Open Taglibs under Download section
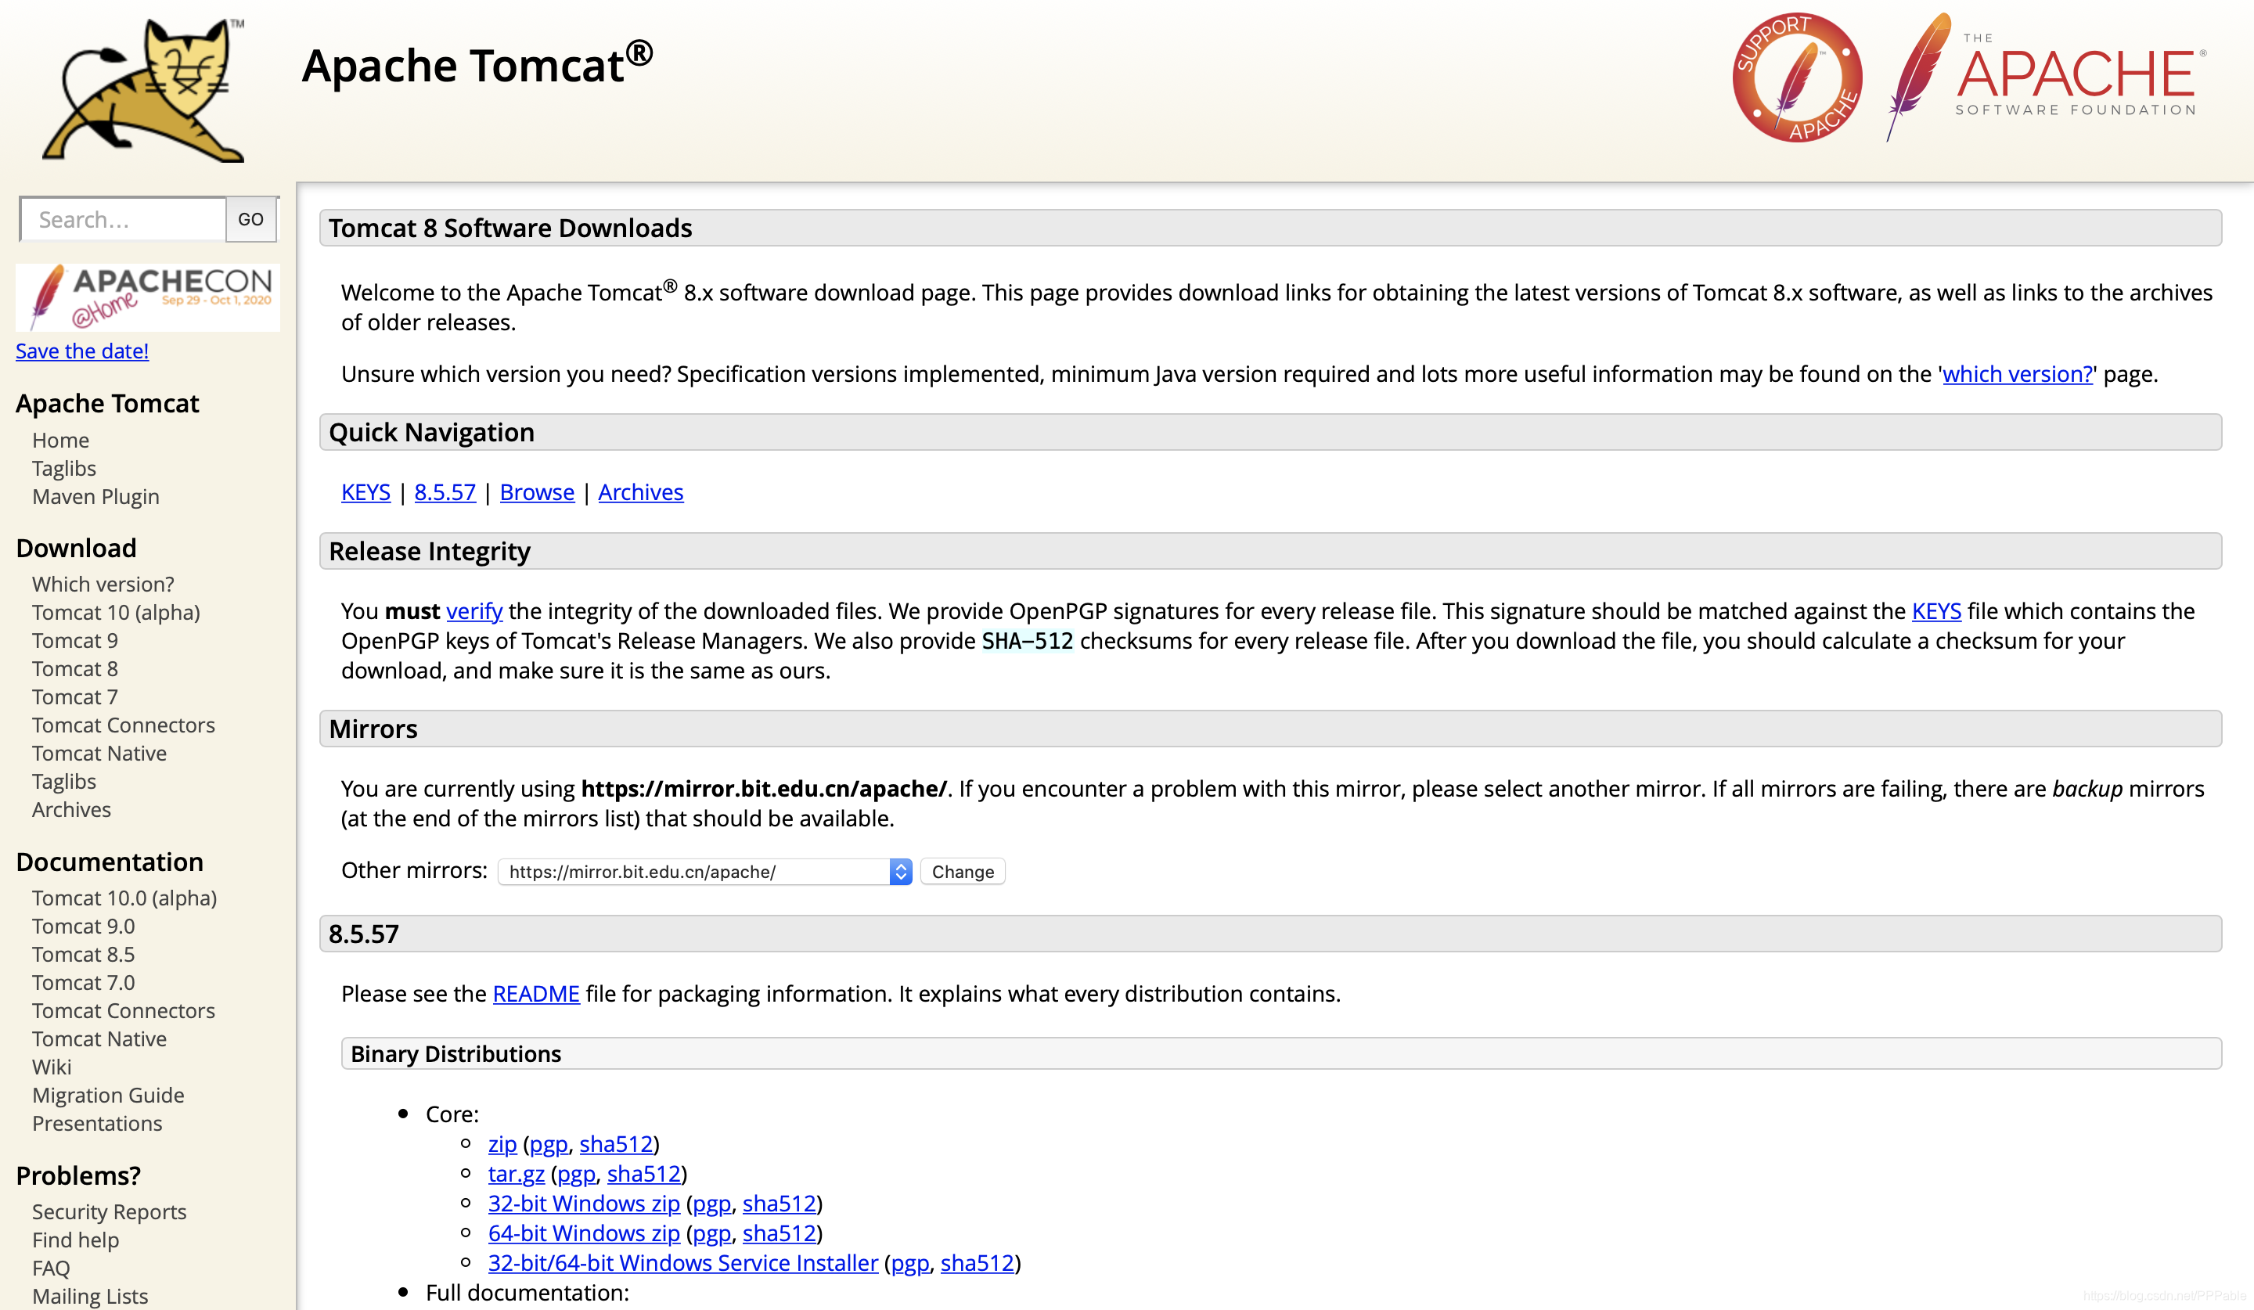The image size is (2254, 1310). click(64, 781)
